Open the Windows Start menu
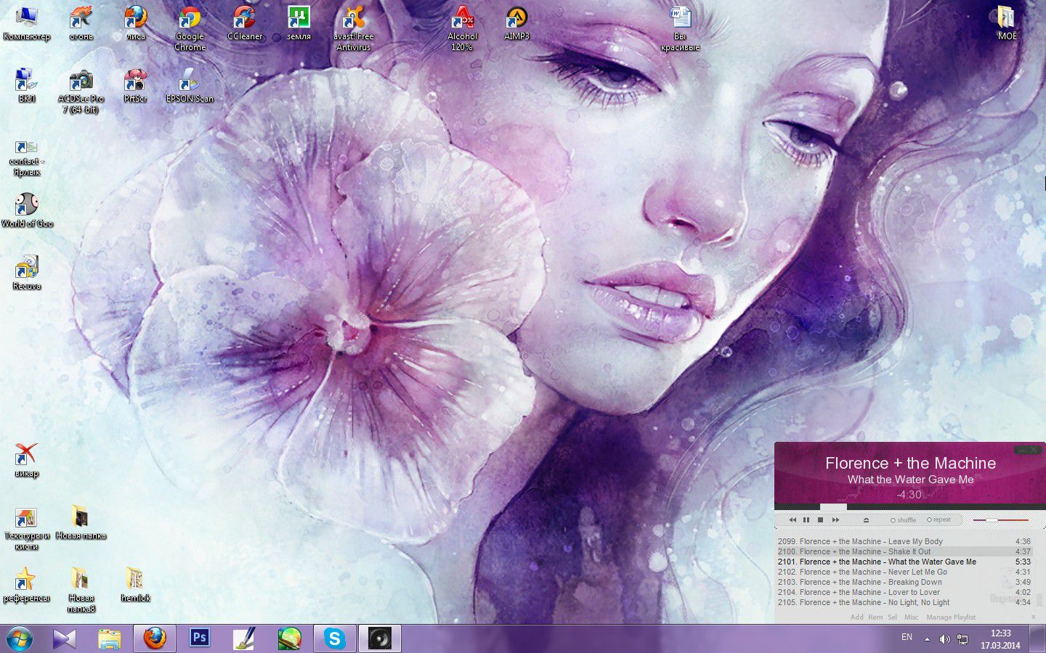 point(20,638)
